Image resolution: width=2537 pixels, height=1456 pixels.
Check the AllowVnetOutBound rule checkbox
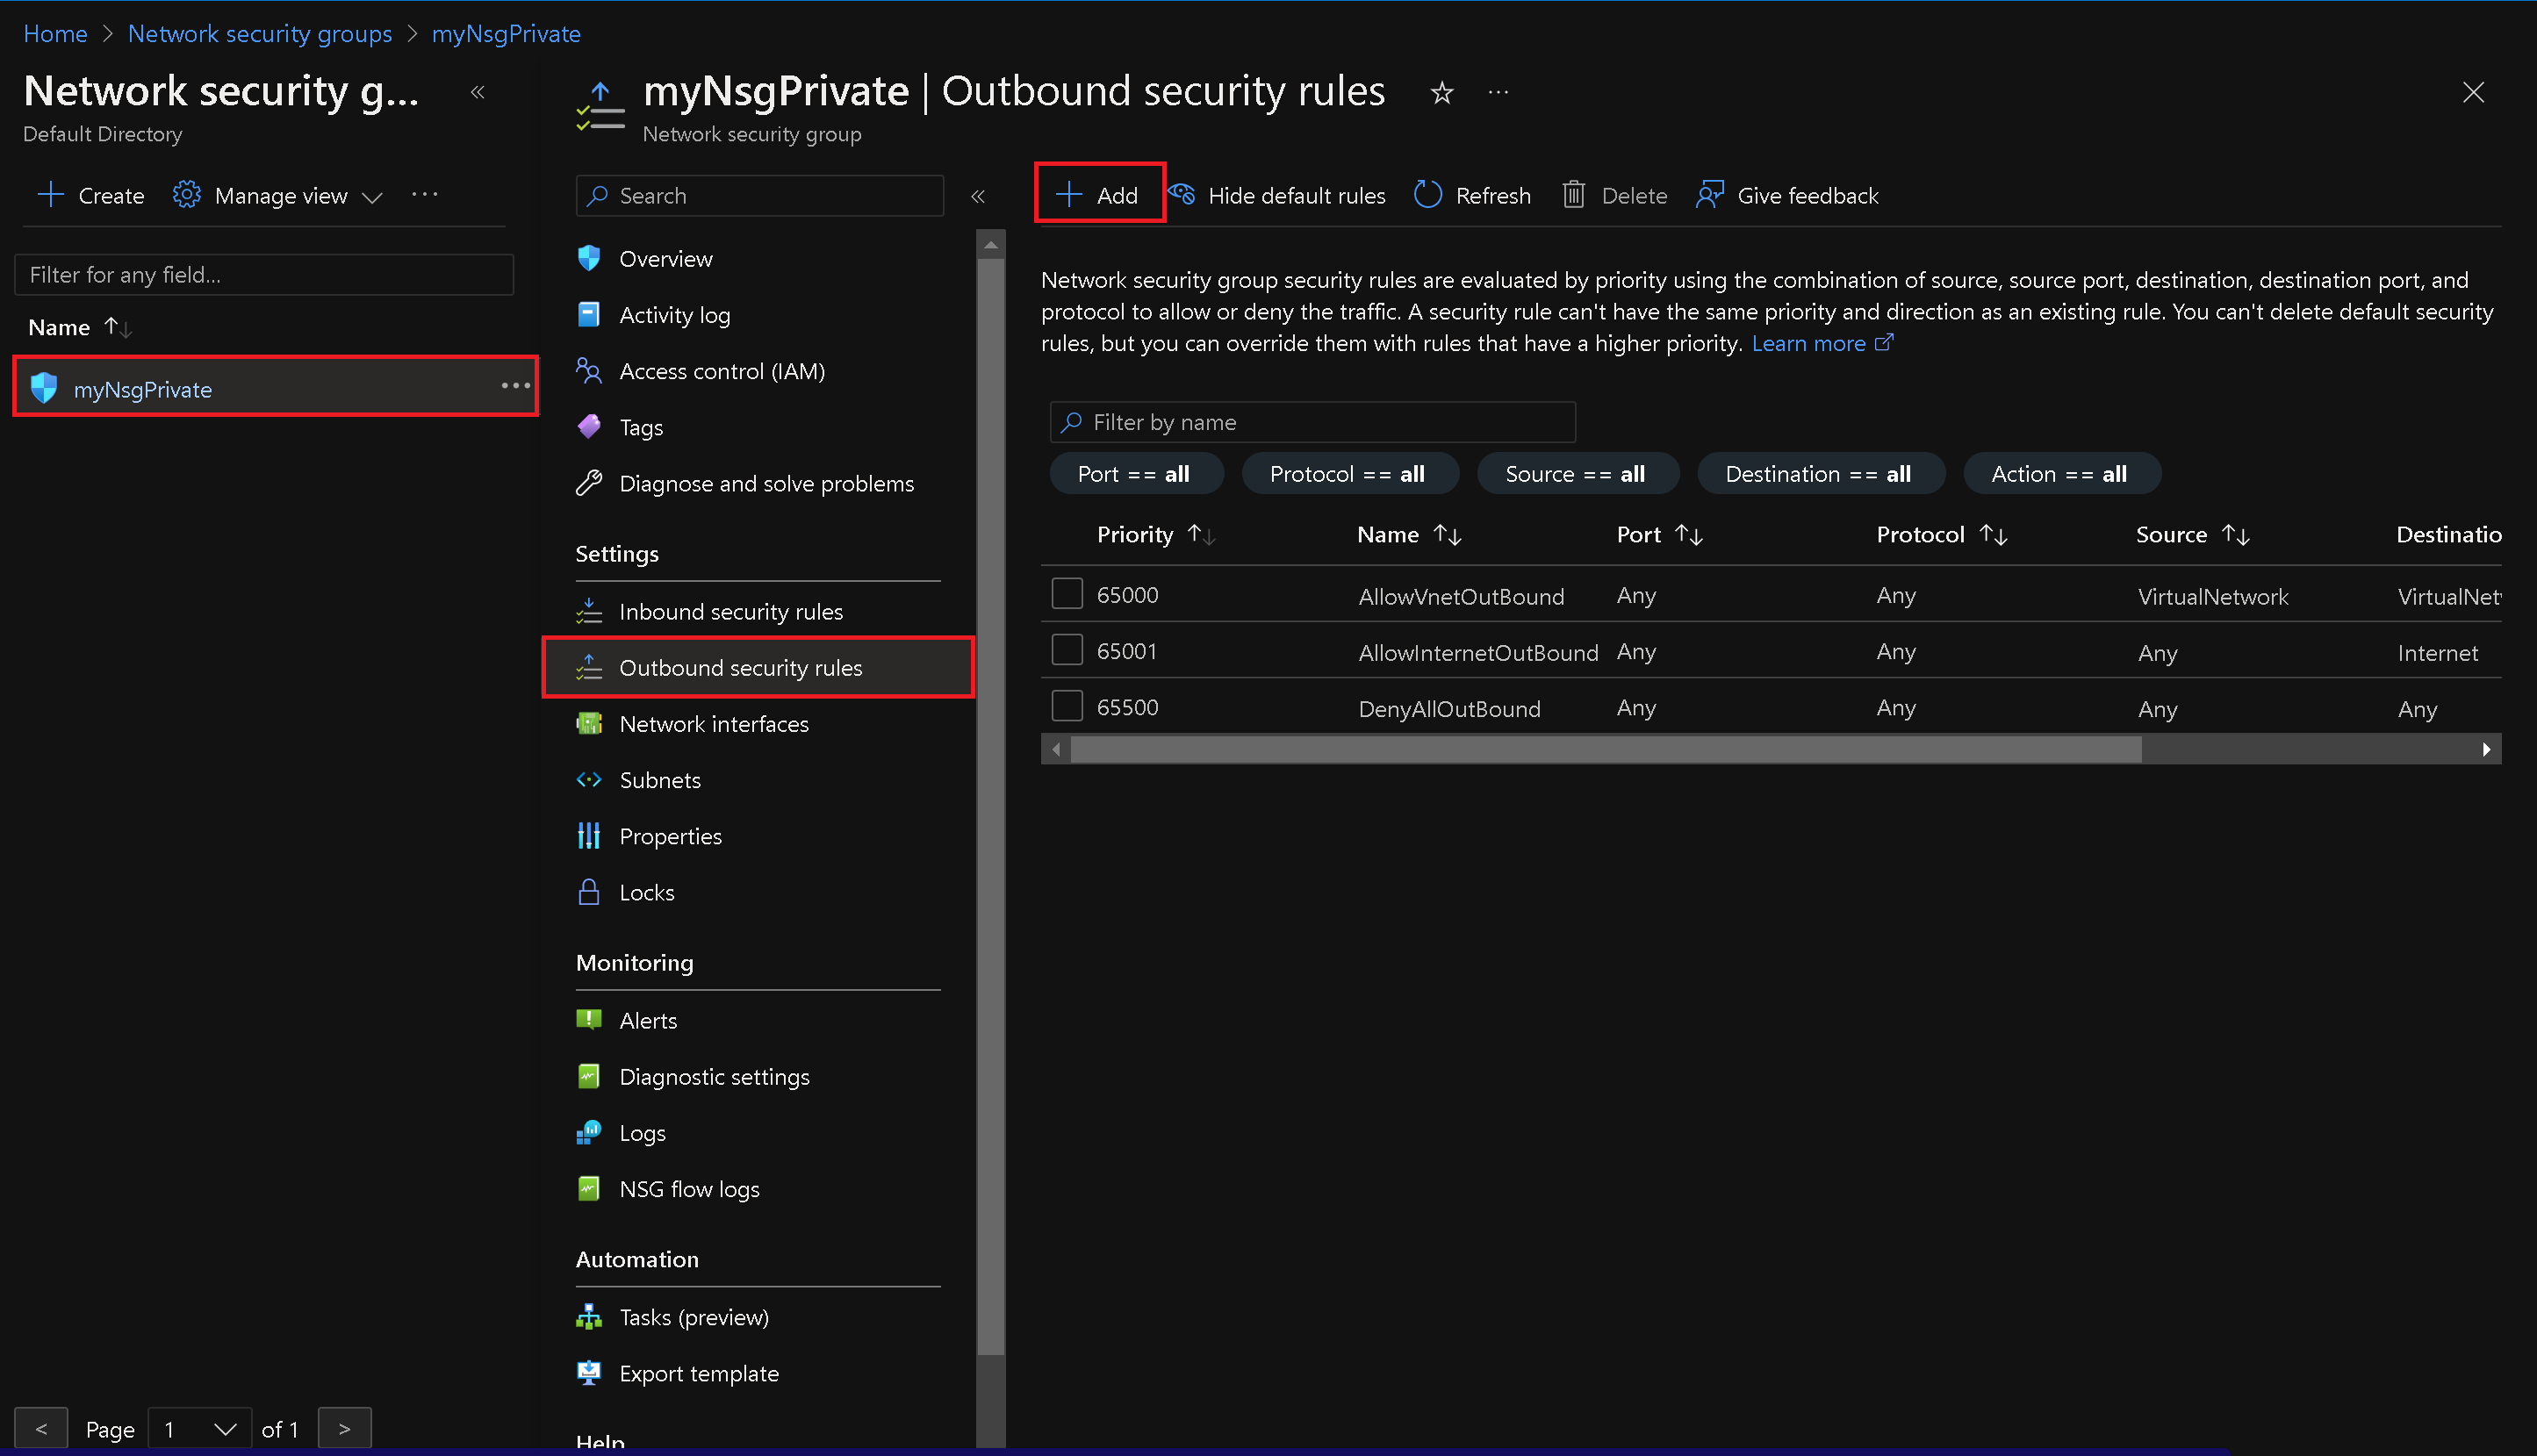click(x=1066, y=593)
